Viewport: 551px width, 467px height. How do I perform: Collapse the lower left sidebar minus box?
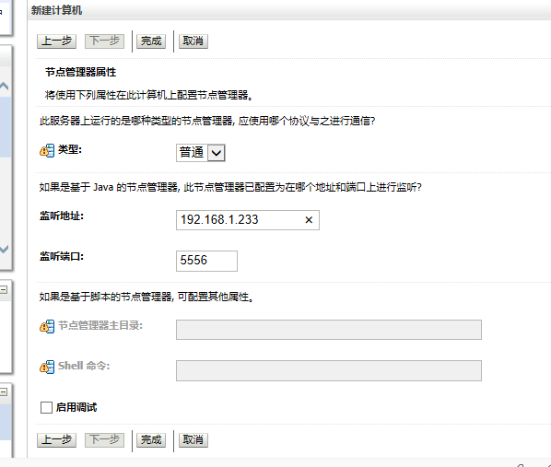tap(3, 391)
